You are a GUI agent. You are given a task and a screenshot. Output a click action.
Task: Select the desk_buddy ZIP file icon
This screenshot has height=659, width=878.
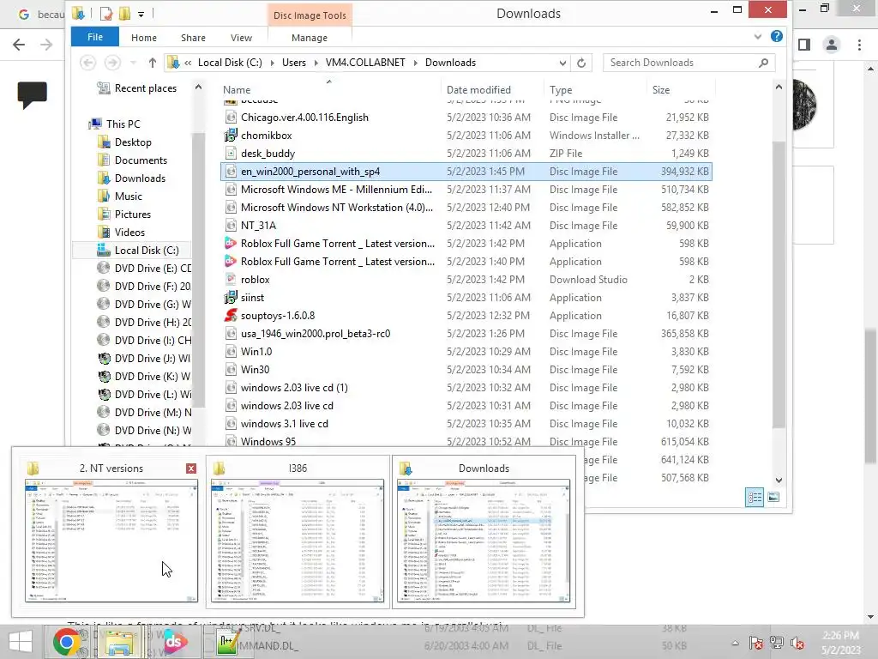(x=230, y=153)
